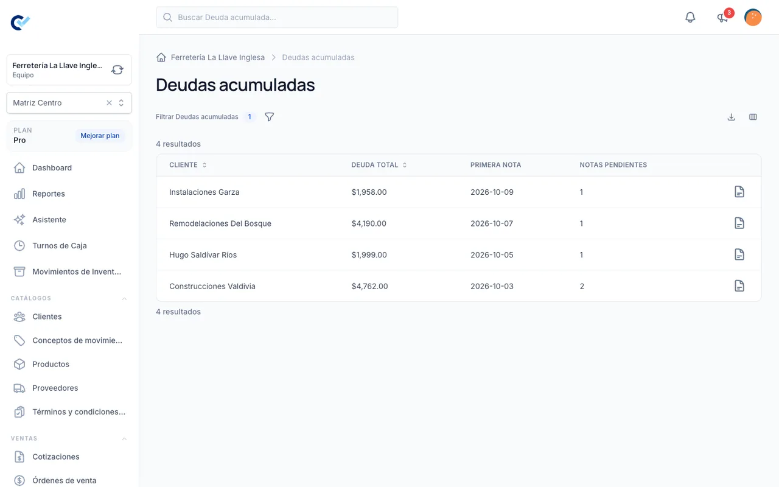This screenshot has height=487, width=779.
Task: Select the Construcciones Valdivia client cell
Action: (x=212, y=286)
